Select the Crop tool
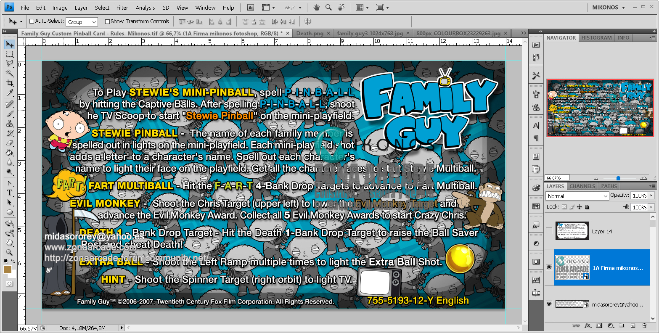The image size is (659, 333). click(10, 83)
